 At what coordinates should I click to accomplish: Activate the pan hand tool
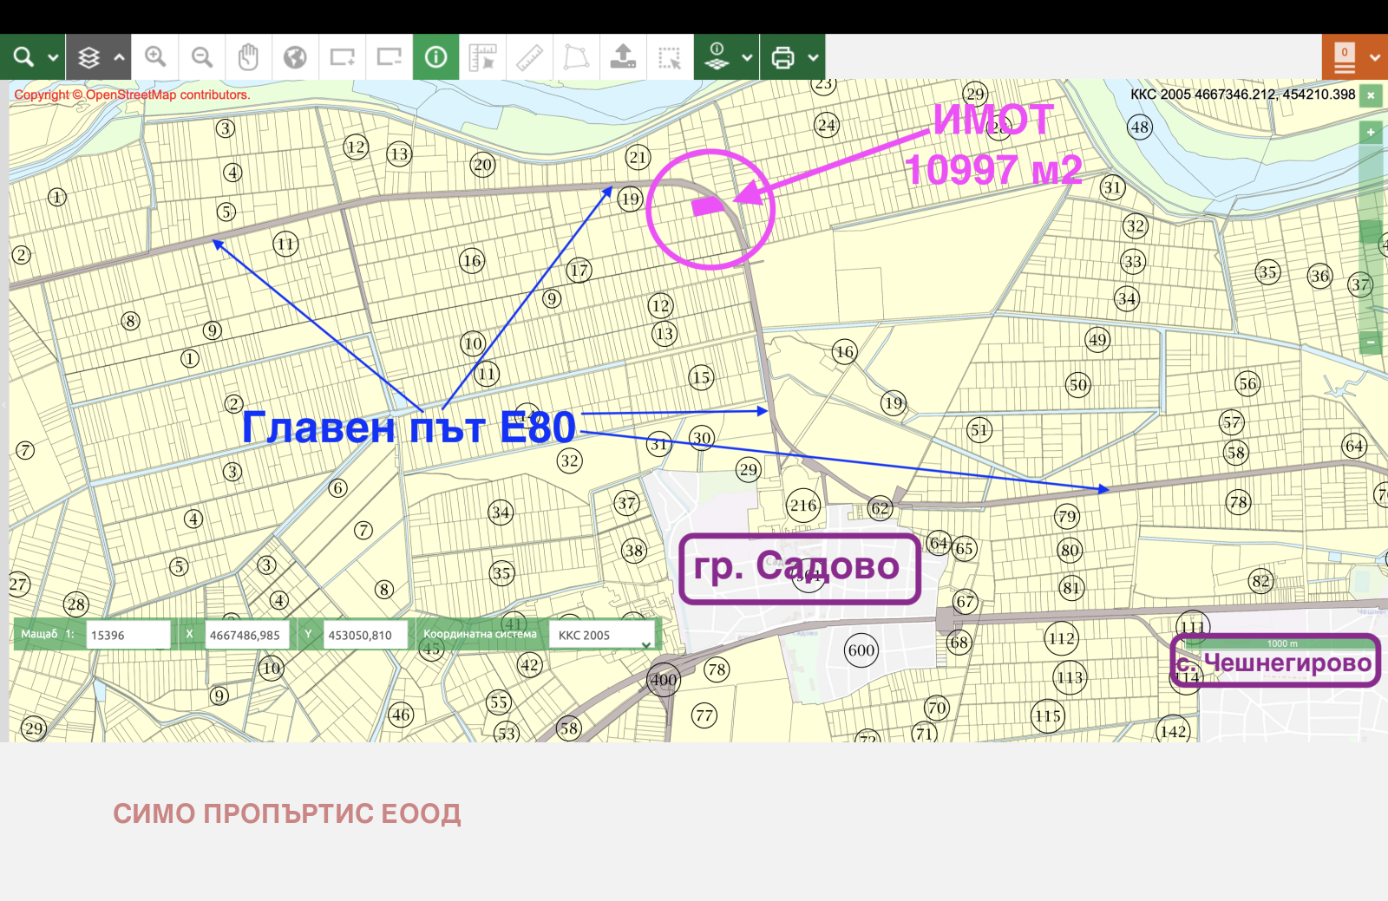click(249, 56)
